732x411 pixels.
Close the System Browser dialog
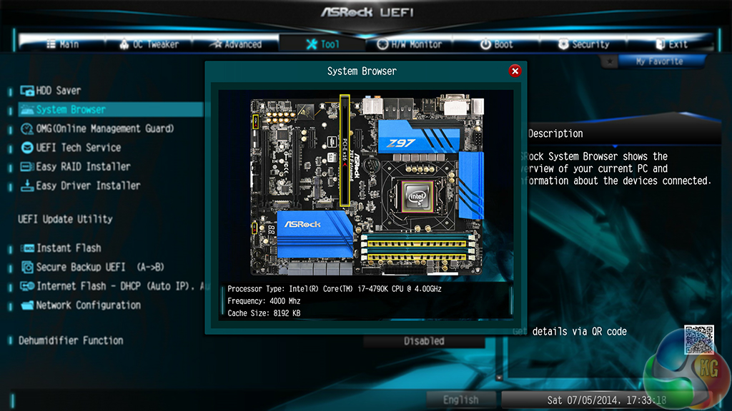pyautogui.click(x=515, y=71)
